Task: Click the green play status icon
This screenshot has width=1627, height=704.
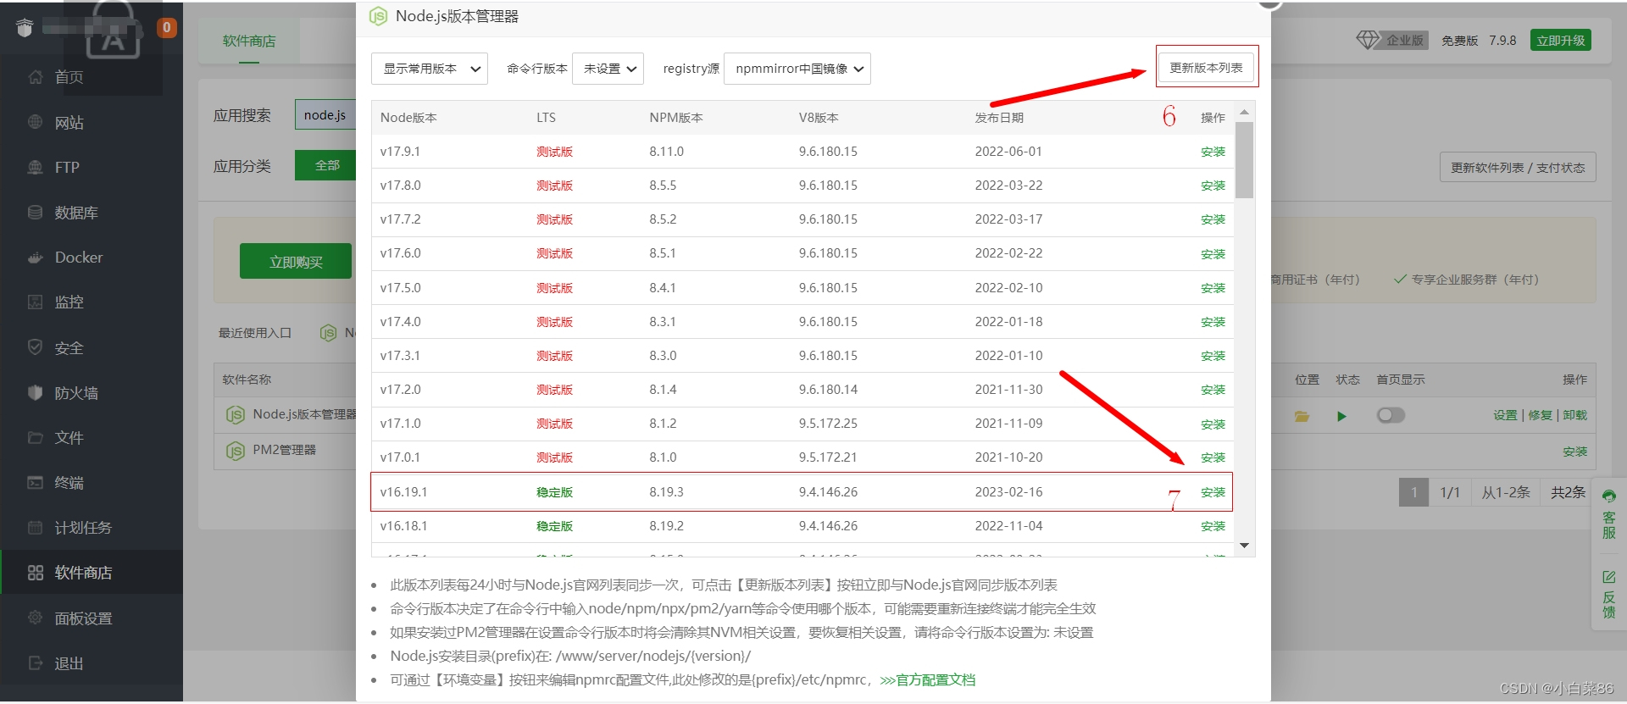Action: point(1341,416)
